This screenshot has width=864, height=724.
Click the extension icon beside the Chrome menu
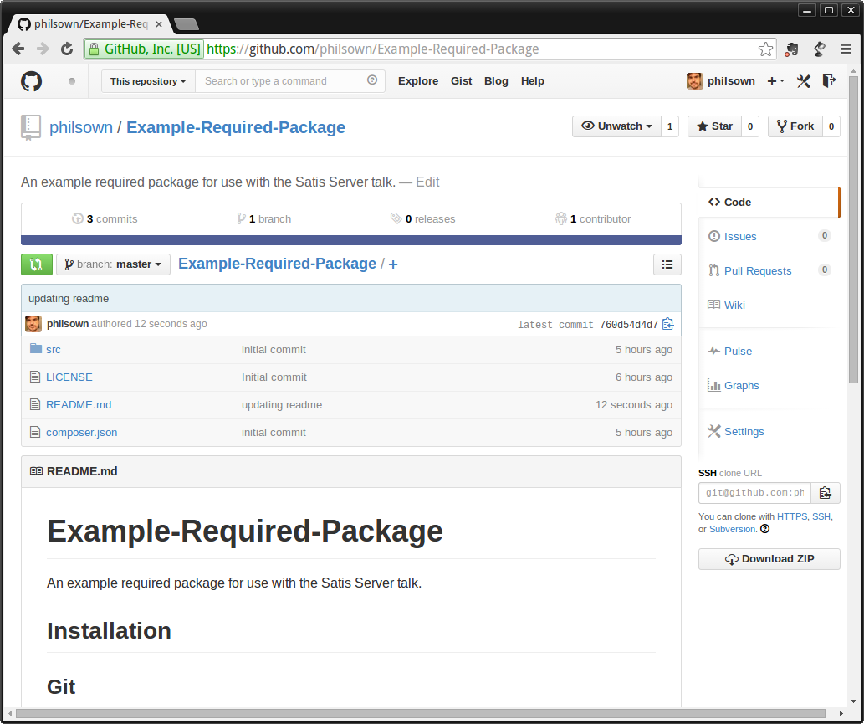(x=820, y=49)
